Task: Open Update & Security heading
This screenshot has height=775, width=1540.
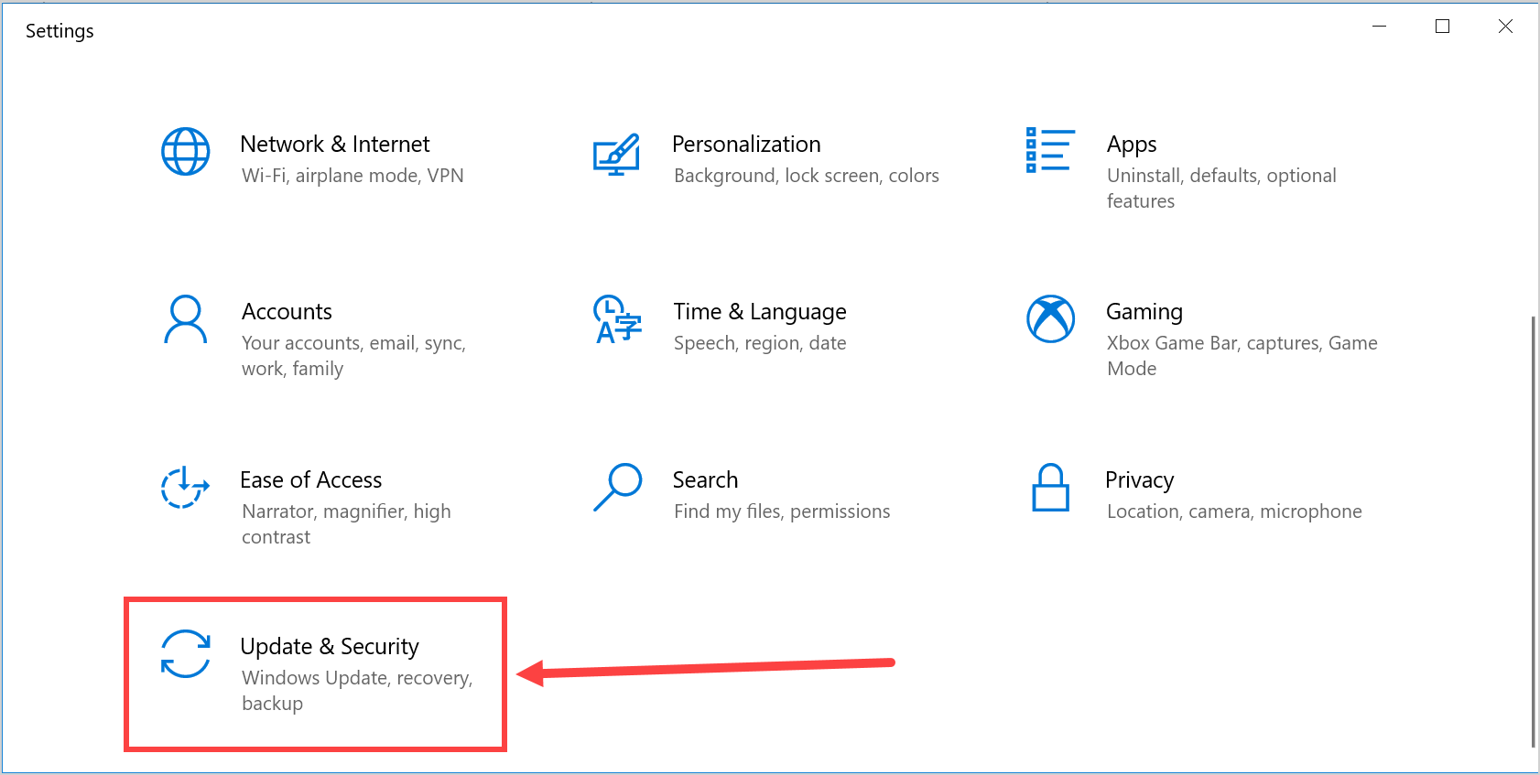Action: [330, 647]
